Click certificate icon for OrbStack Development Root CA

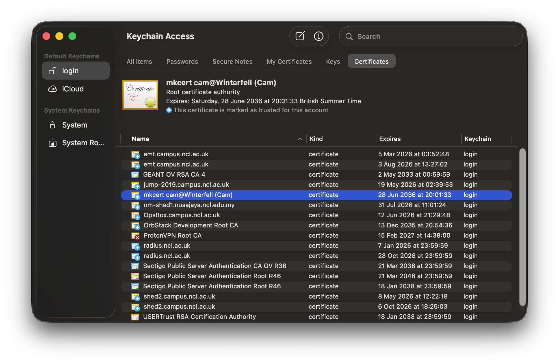136,226
